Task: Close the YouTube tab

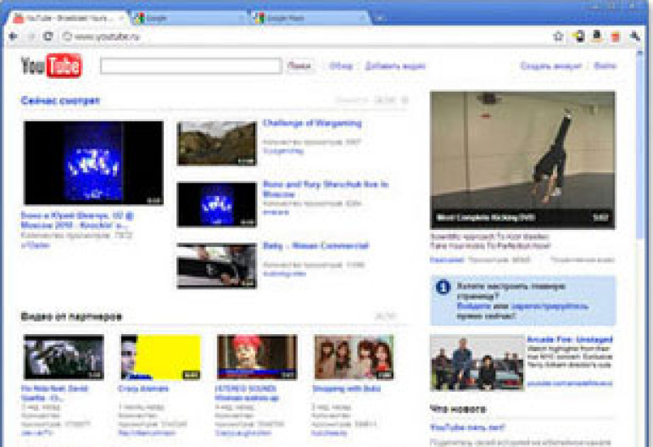Action: coord(121,18)
